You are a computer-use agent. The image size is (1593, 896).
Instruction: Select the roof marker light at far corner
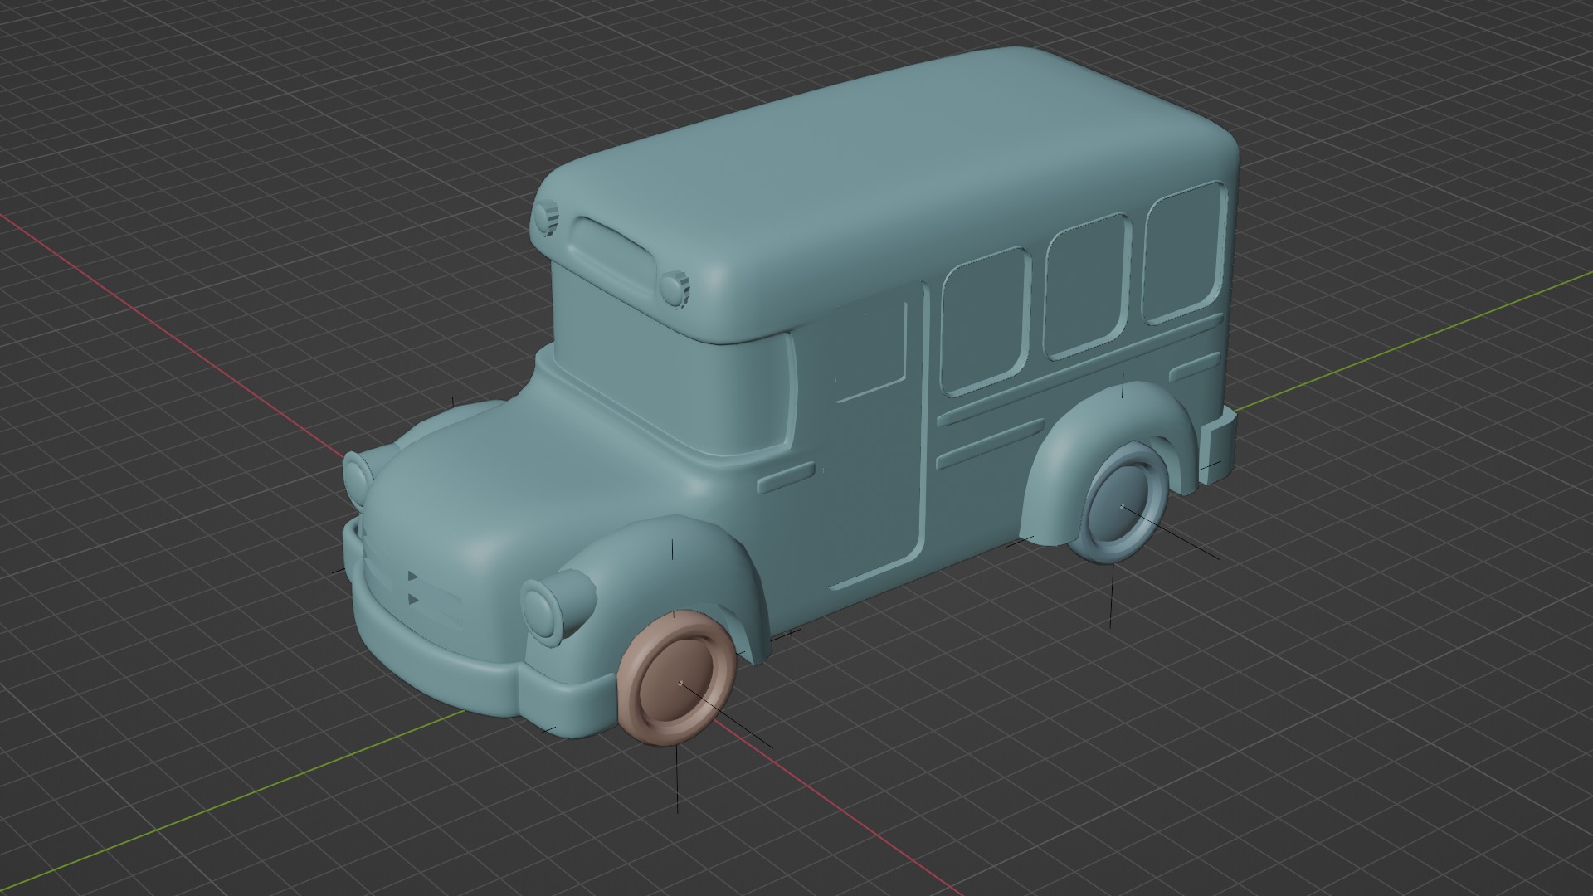tap(546, 219)
